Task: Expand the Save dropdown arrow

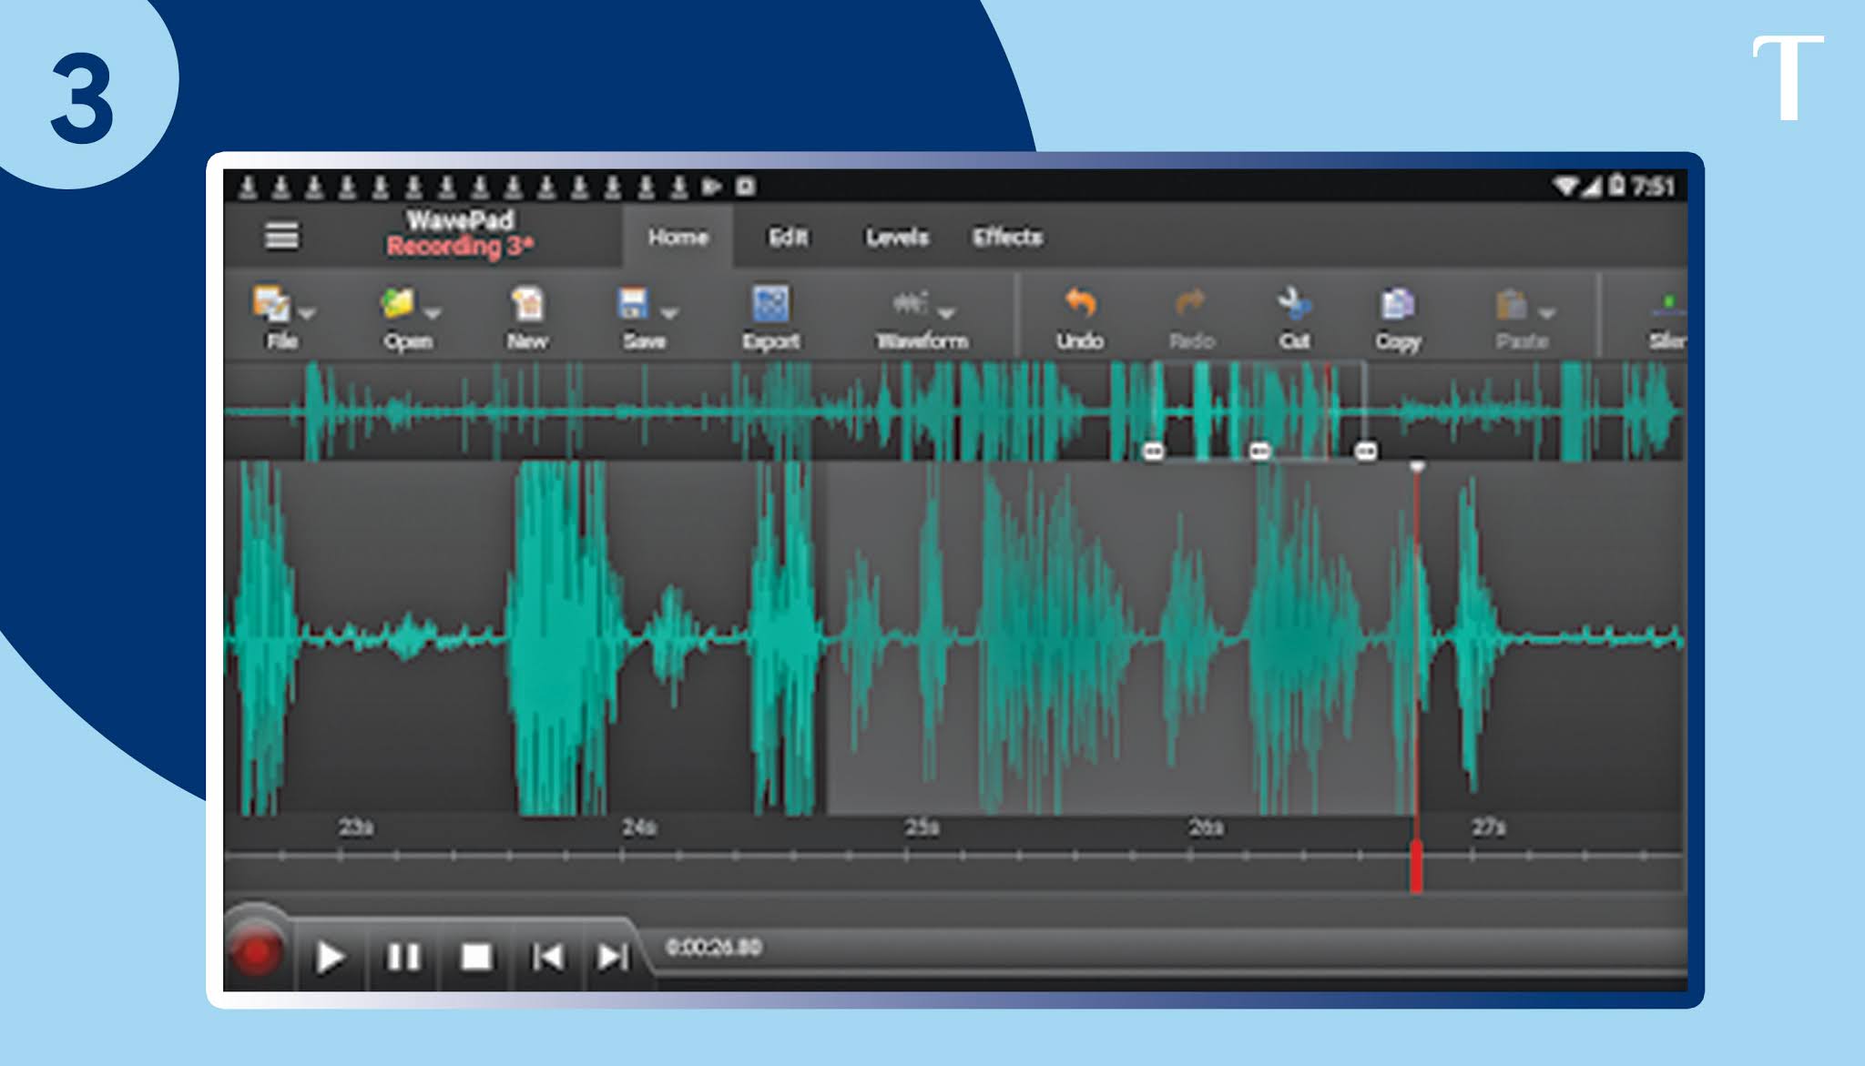Action: [669, 313]
